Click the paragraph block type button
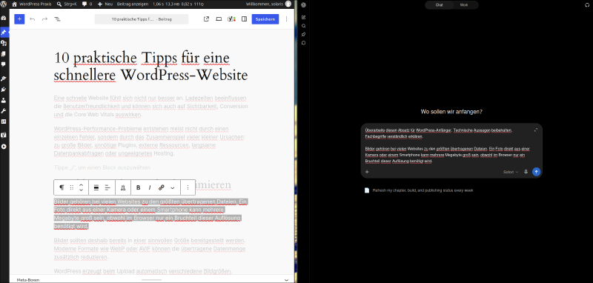 coord(62,187)
